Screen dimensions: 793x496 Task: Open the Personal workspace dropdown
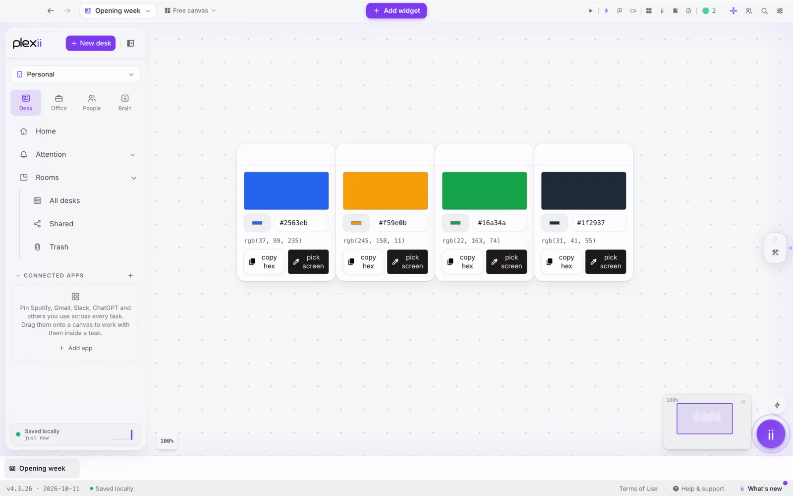(75, 74)
